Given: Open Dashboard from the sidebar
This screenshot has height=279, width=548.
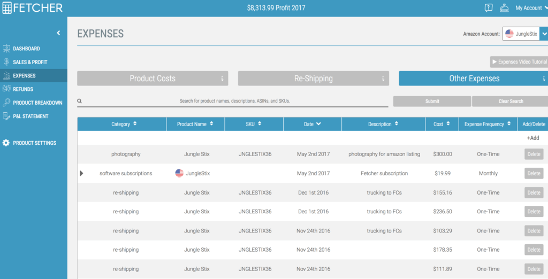Looking at the screenshot, I should [26, 49].
